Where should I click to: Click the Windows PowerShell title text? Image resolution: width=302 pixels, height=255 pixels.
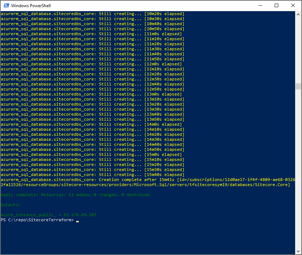tap(30, 6)
